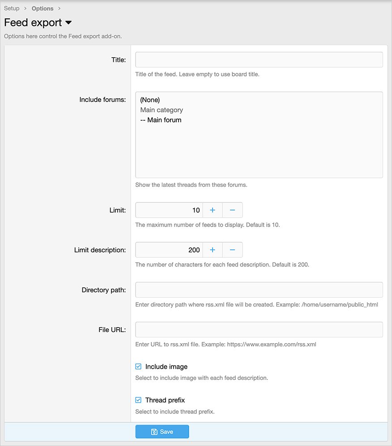Toggle the Include image checkbox
Screen dimensions: 392x446
(x=138, y=366)
